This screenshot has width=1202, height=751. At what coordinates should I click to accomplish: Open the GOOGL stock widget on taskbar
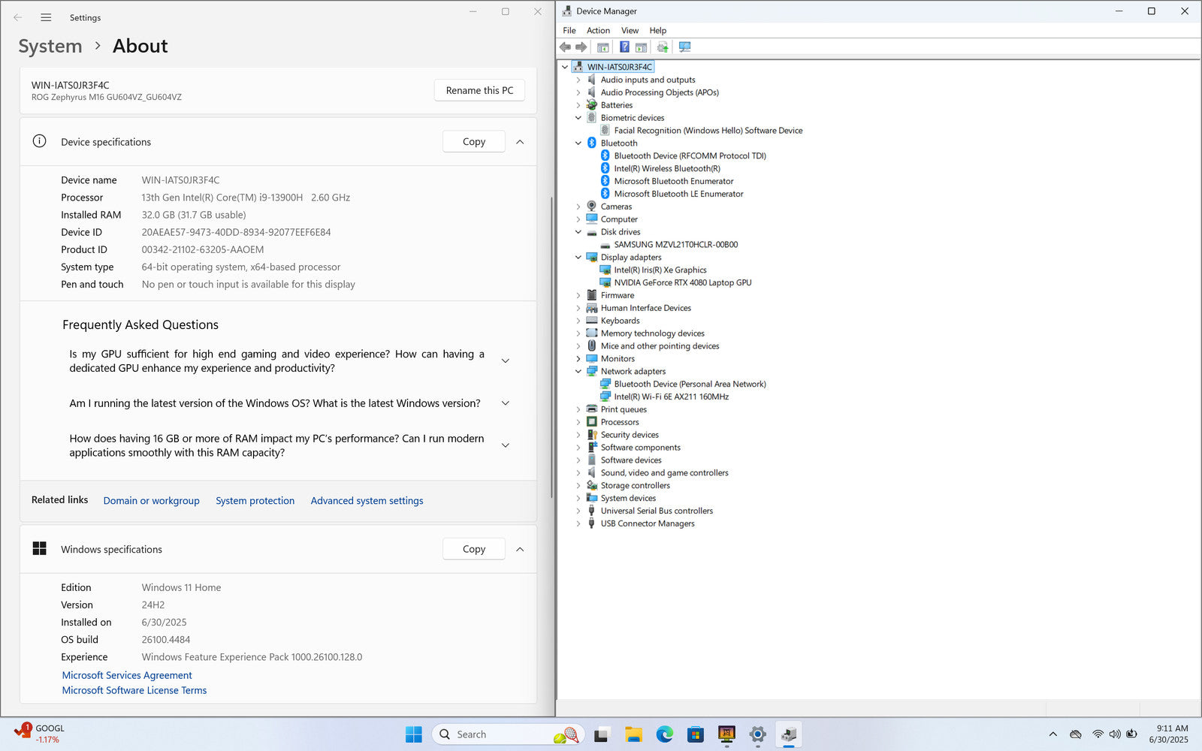(40, 734)
